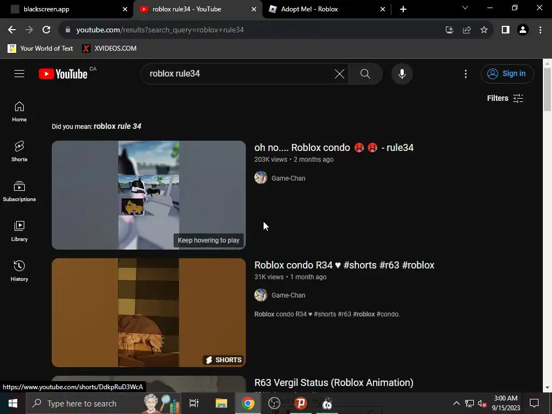Share this page from the address bar
The height and width of the screenshot is (414, 552).
(467, 30)
